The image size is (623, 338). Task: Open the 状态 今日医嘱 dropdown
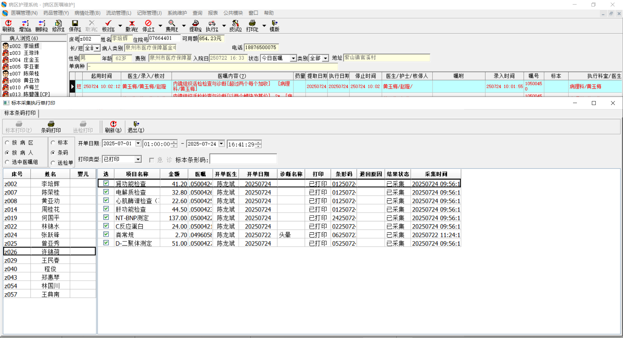pyautogui.click(x=293, y=58)
